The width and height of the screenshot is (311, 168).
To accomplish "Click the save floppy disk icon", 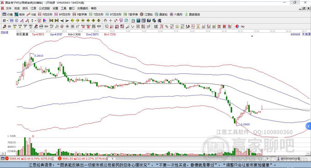I will pos(149,21).
